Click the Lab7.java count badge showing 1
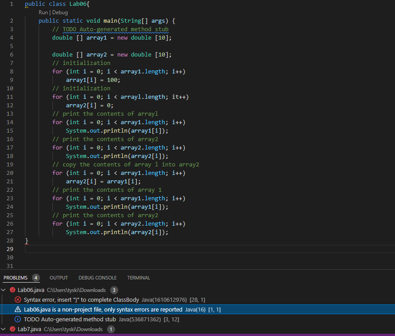The height and width of the screenshot is (336, 395). (x=111, y=329)
